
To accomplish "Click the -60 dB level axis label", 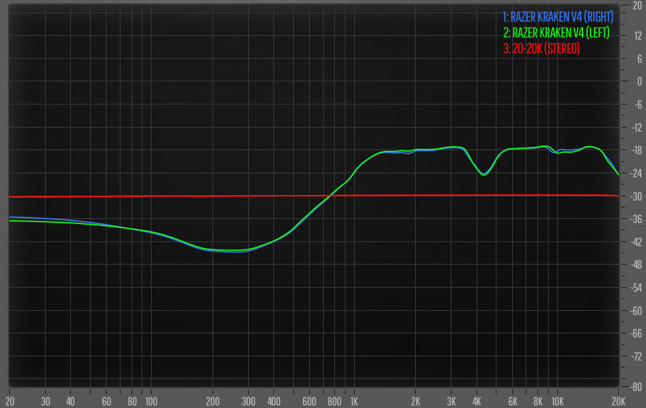I will click(636, 310).
